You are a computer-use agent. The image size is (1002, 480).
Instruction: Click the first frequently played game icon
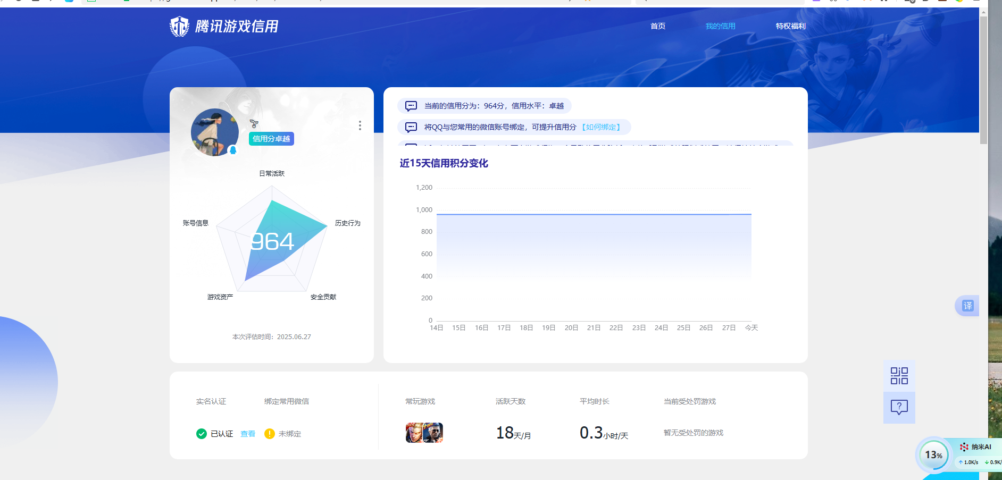point(415,433)
